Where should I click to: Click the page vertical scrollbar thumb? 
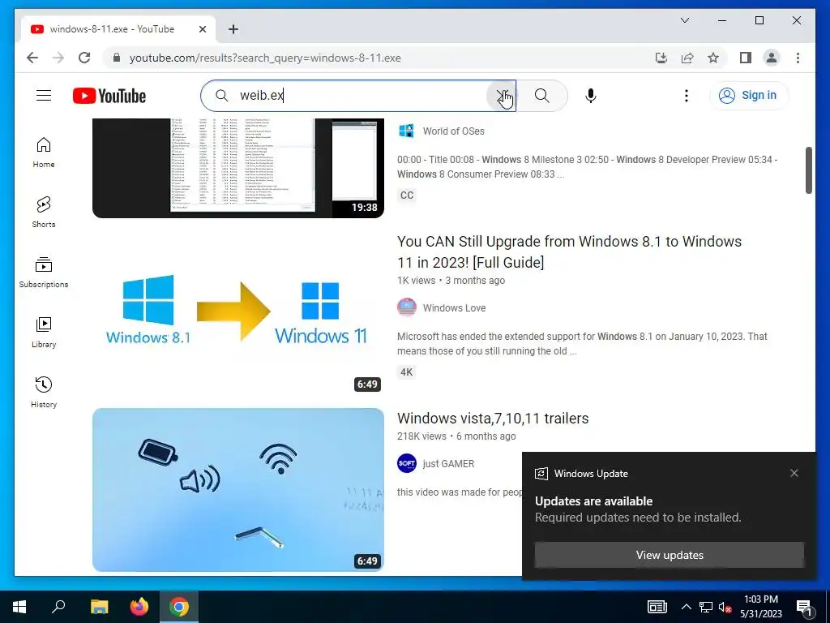808,170
